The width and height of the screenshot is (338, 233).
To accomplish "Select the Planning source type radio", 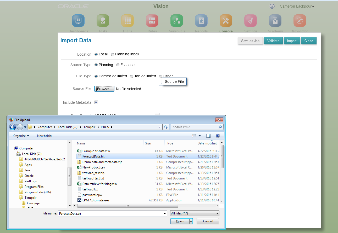I will coord(96,65).
